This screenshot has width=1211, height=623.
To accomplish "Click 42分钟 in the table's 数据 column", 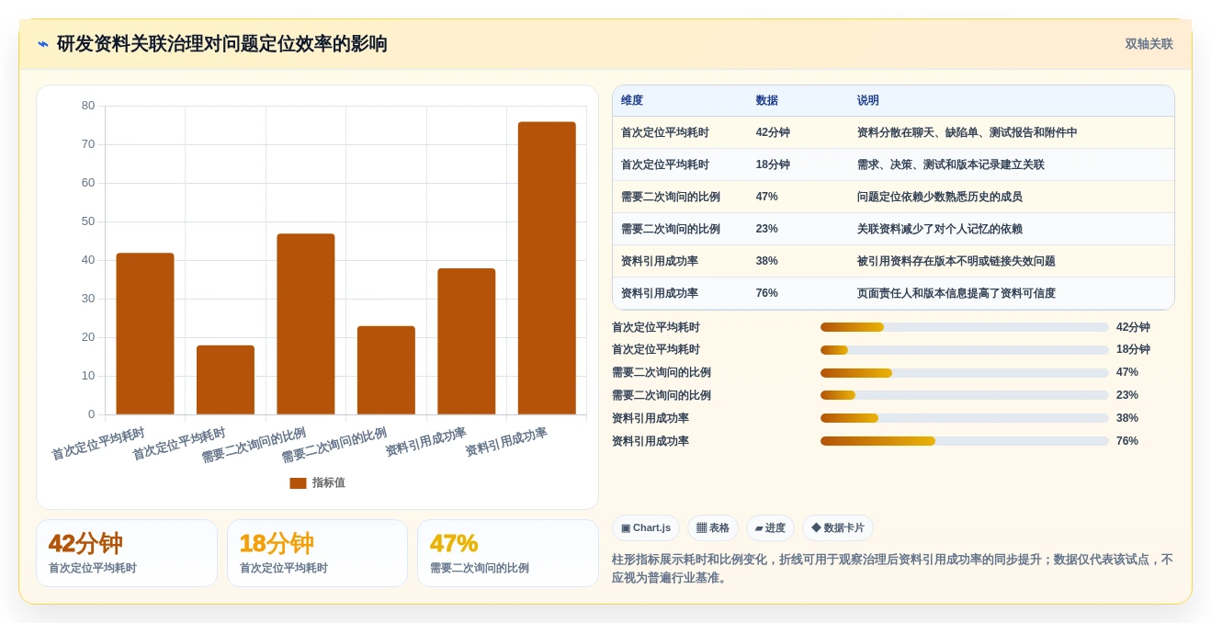I will click(773, 132).
